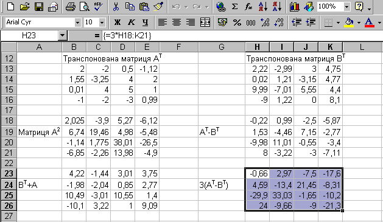Open the Name Box dropdown arrow
383x222 pixels.
(x=63, y=36)
